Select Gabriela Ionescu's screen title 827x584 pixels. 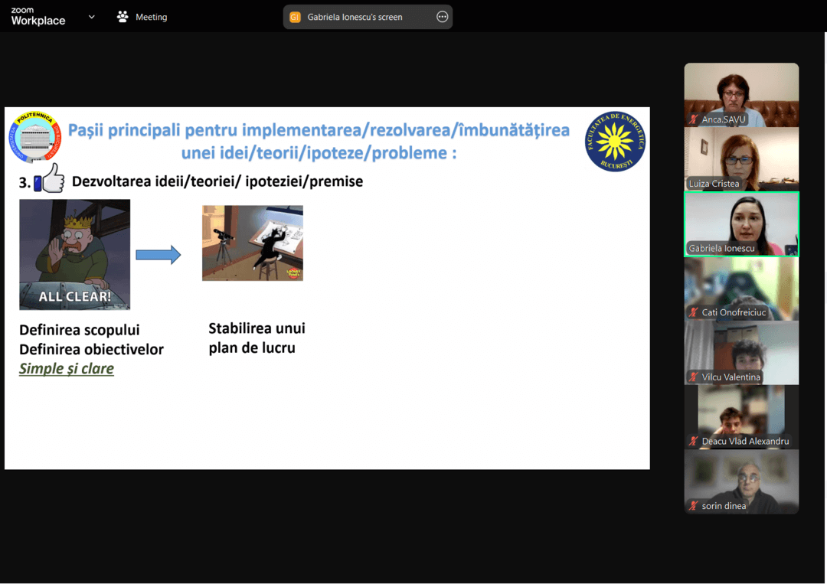click(355, 17)
